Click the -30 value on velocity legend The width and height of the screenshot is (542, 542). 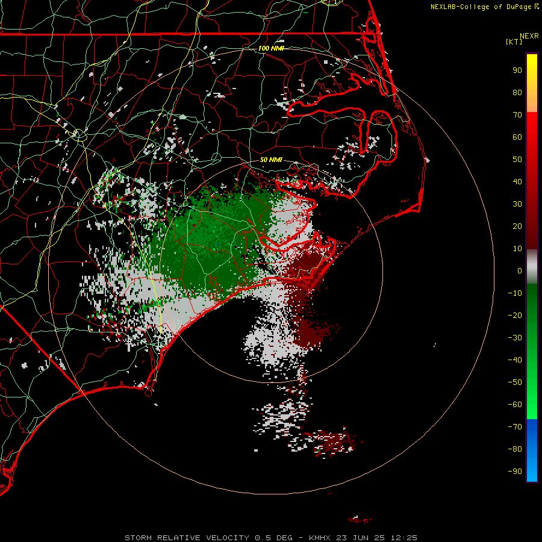click(515, 338)
